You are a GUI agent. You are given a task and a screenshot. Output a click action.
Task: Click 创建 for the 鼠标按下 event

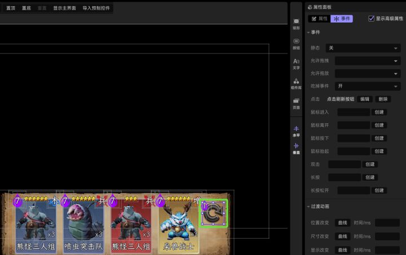click(379, 138)
